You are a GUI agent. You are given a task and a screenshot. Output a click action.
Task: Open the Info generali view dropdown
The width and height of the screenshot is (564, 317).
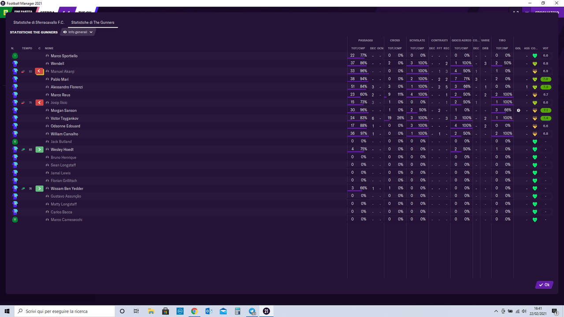tap(78, 32)
